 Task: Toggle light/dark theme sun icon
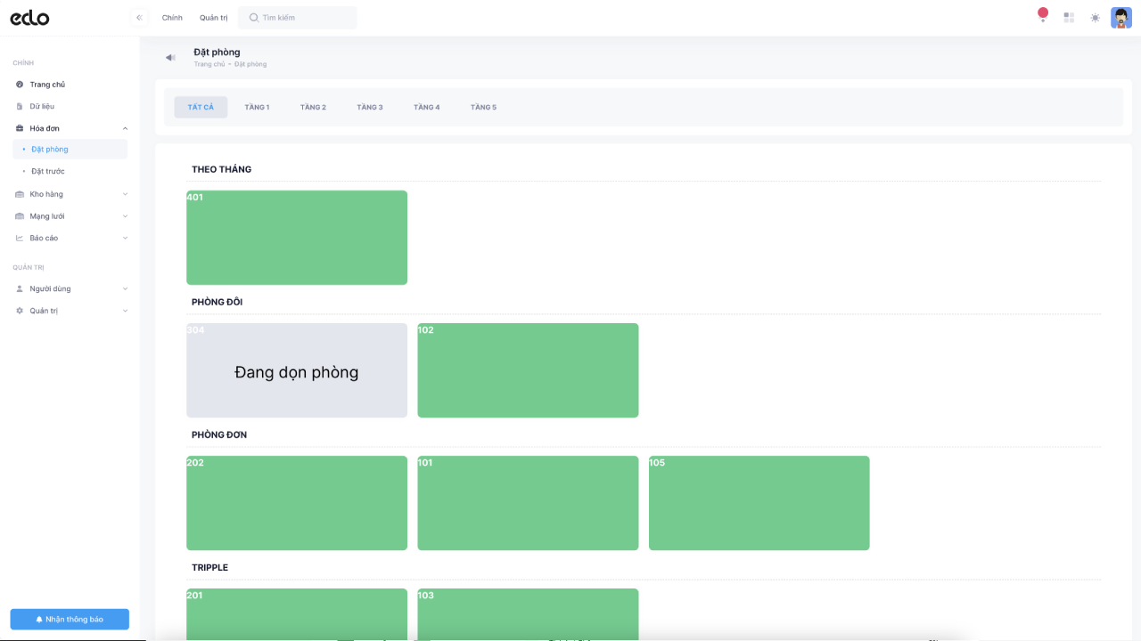pos(1095,18)
